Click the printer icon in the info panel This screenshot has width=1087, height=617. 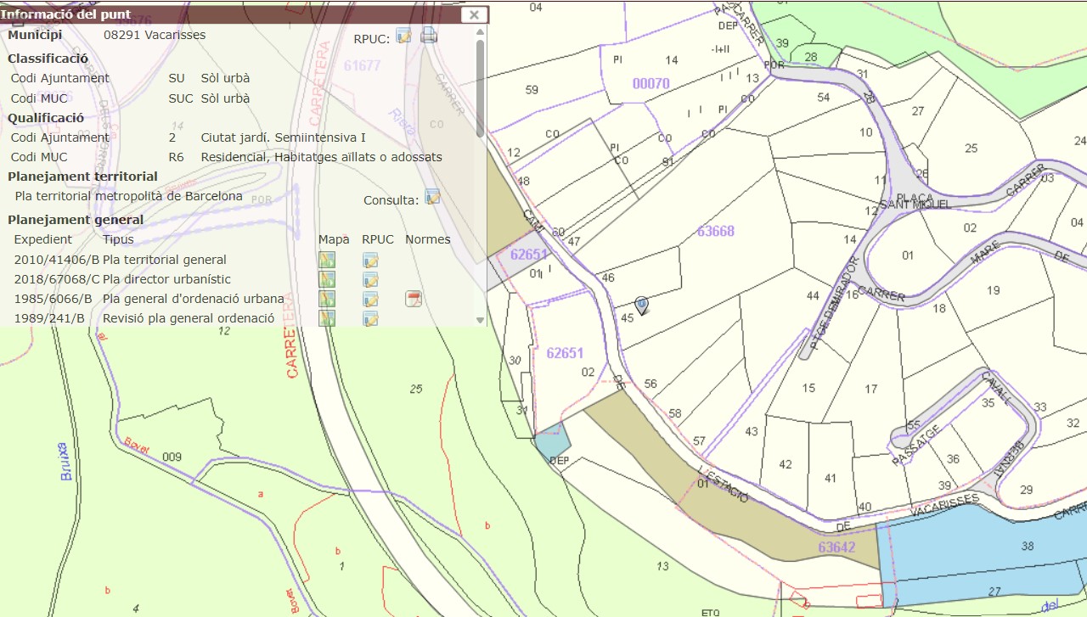click(429, 36)
